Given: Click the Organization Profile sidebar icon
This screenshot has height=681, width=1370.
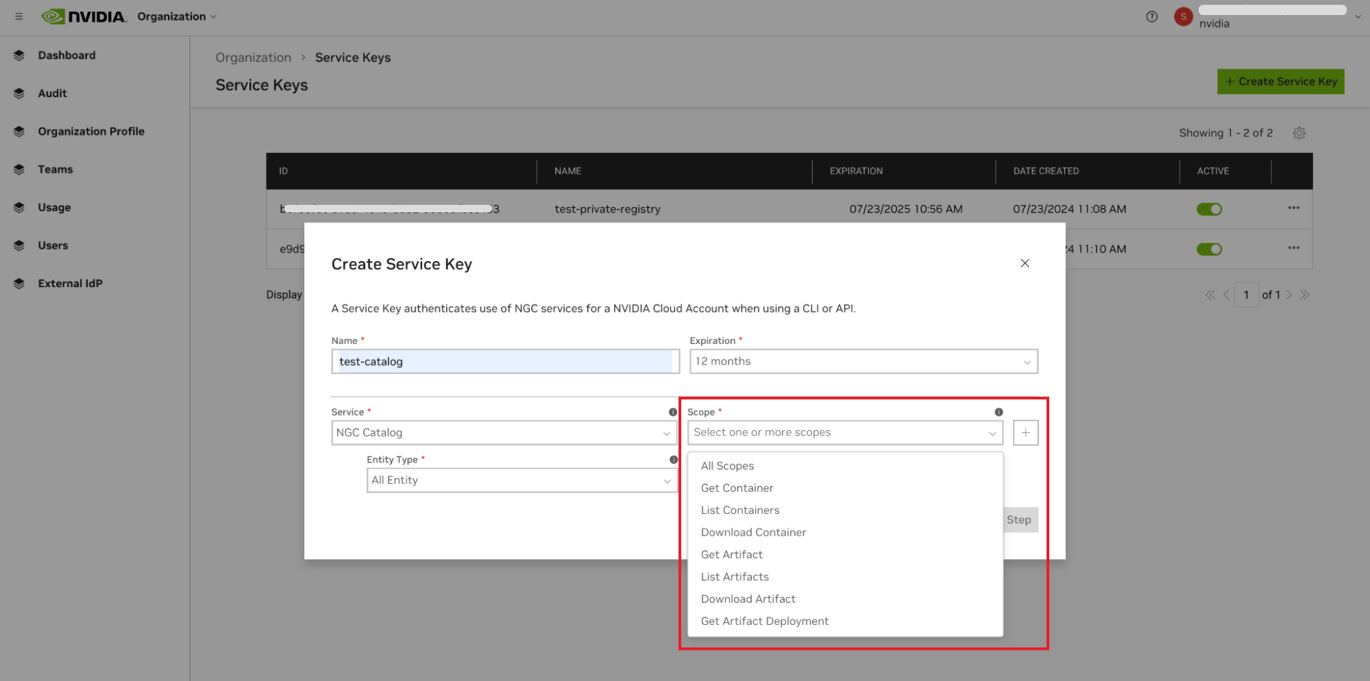Looking at the screenshot, I should (x=19, y=132).
